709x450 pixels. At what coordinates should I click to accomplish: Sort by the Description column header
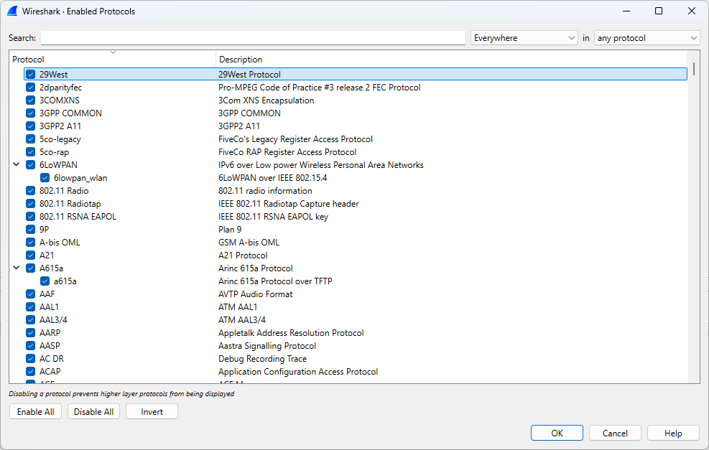pyautogui.click(x=451, y=59)
